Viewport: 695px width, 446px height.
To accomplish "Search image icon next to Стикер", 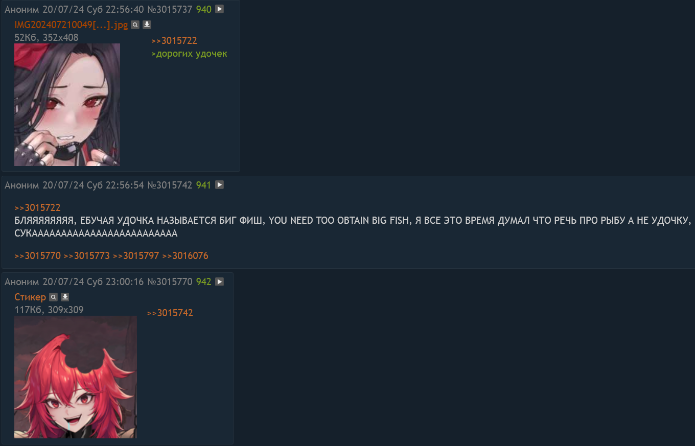I will tap(53, 297).
